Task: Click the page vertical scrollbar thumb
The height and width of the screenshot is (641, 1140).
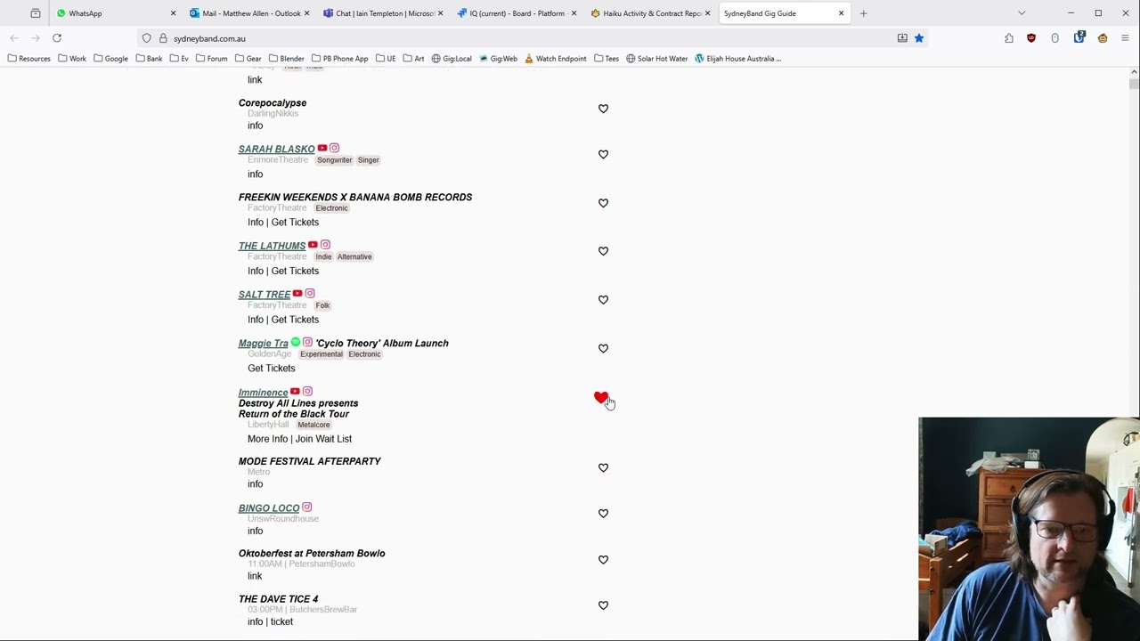Action: click(x=1134, y=83)
